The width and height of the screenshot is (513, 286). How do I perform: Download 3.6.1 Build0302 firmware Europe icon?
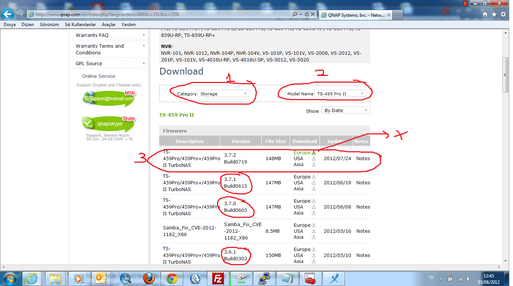(x=314, y=250)
